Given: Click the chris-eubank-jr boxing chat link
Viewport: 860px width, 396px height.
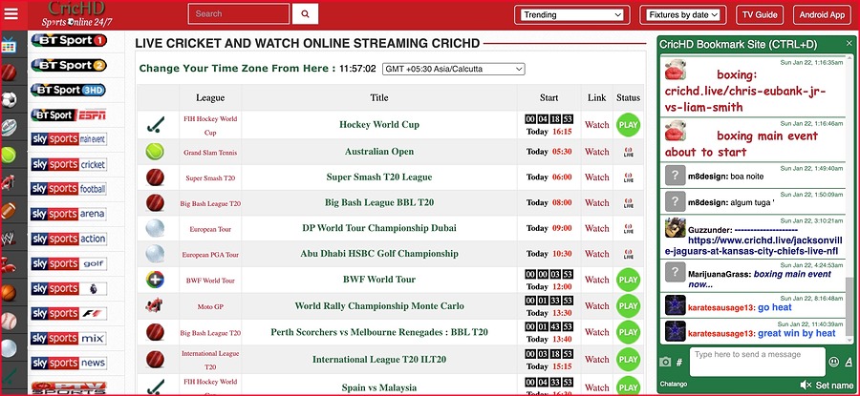Looking at the screenshot, I should pyautogui.click(x=745, y=99).
